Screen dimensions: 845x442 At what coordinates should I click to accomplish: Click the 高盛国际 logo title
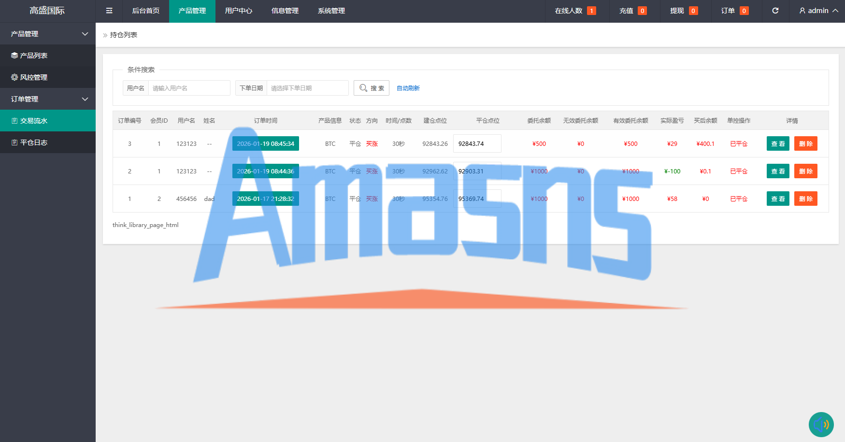47,11
